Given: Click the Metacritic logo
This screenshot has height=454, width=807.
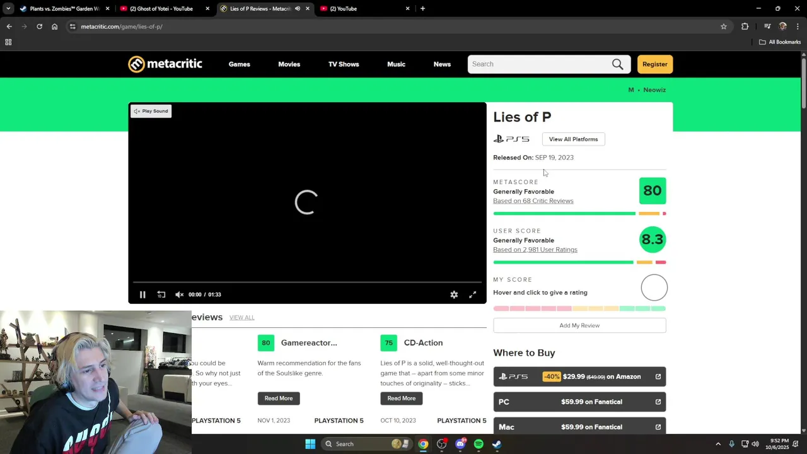Looking at the screenshot, I should point(165,64).
